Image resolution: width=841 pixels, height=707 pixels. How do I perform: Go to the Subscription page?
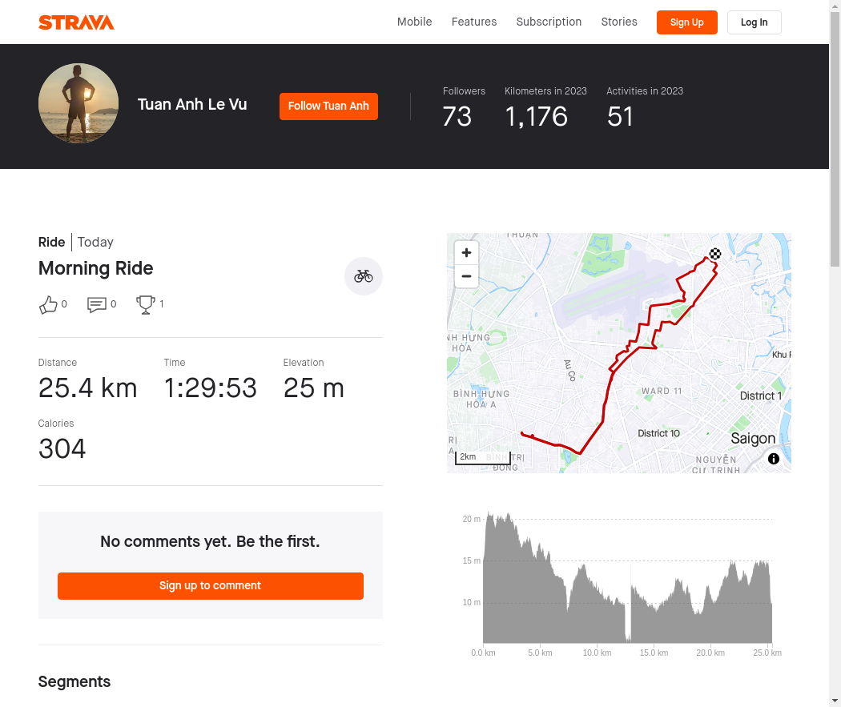click(549, 22)
